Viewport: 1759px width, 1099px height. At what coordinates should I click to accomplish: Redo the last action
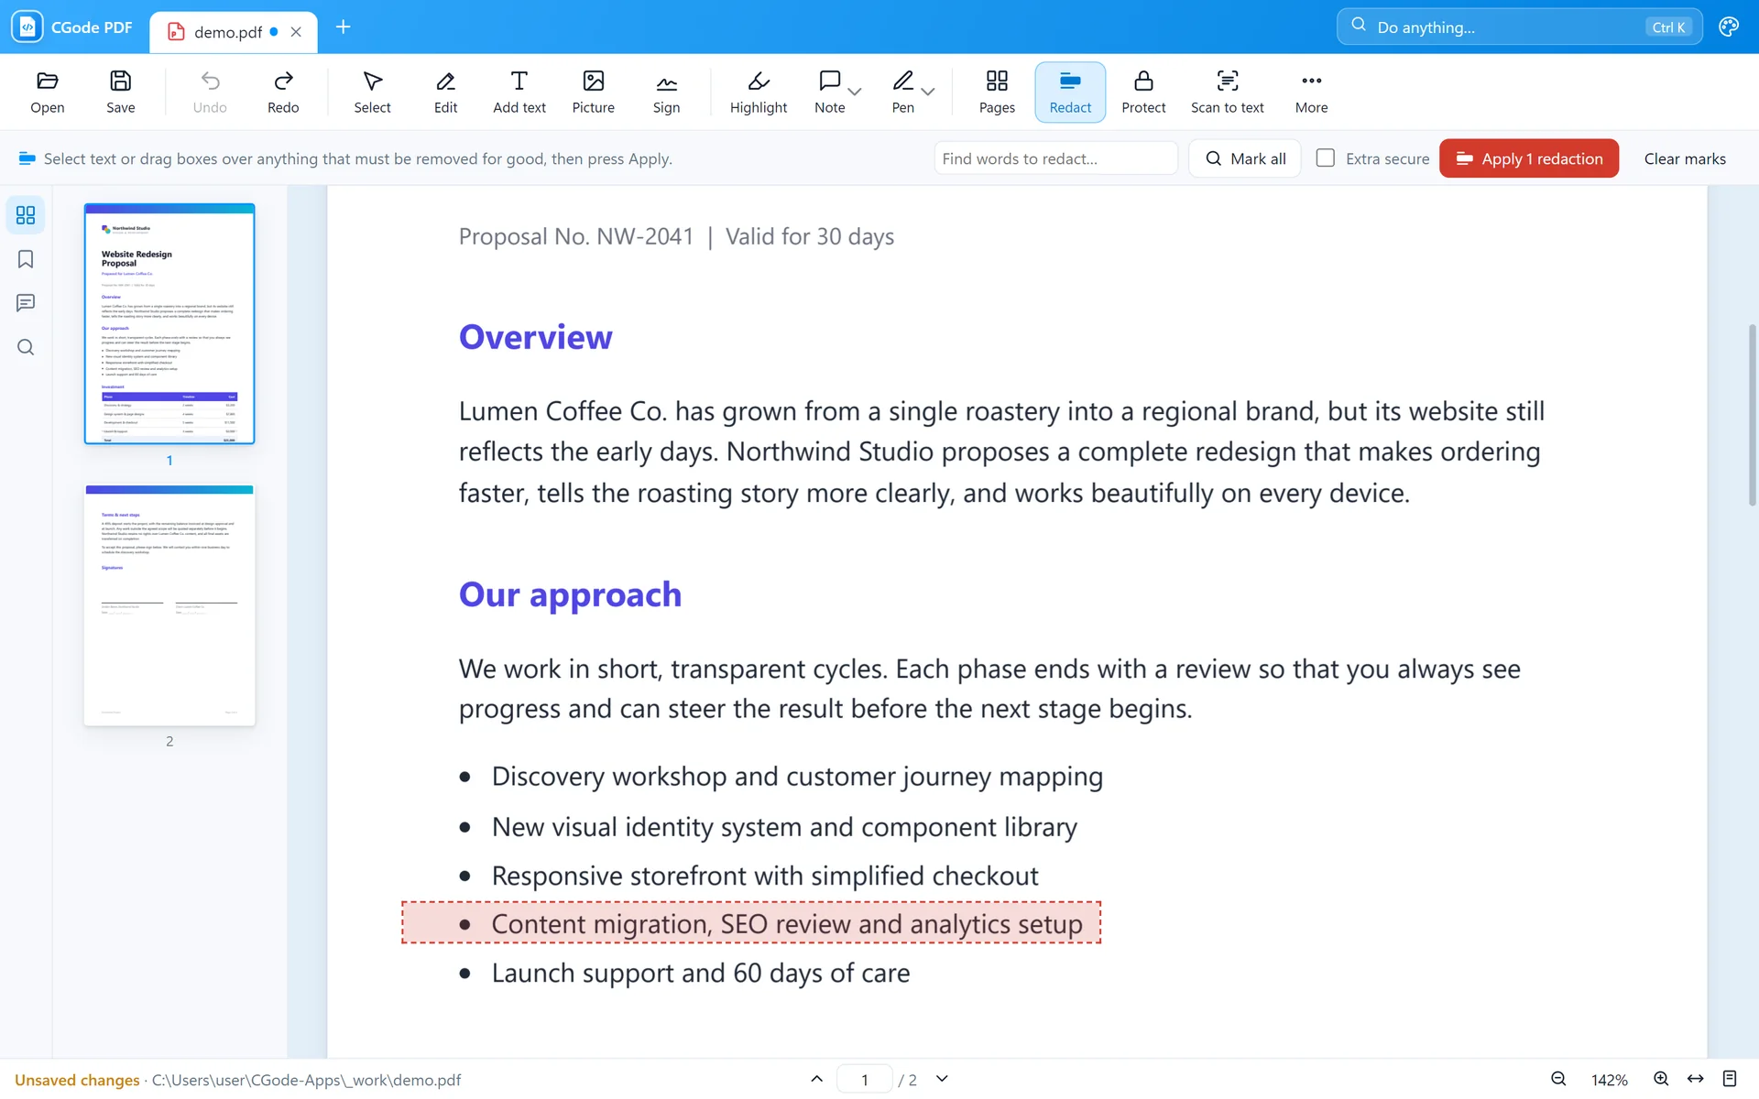click(283, 92)
